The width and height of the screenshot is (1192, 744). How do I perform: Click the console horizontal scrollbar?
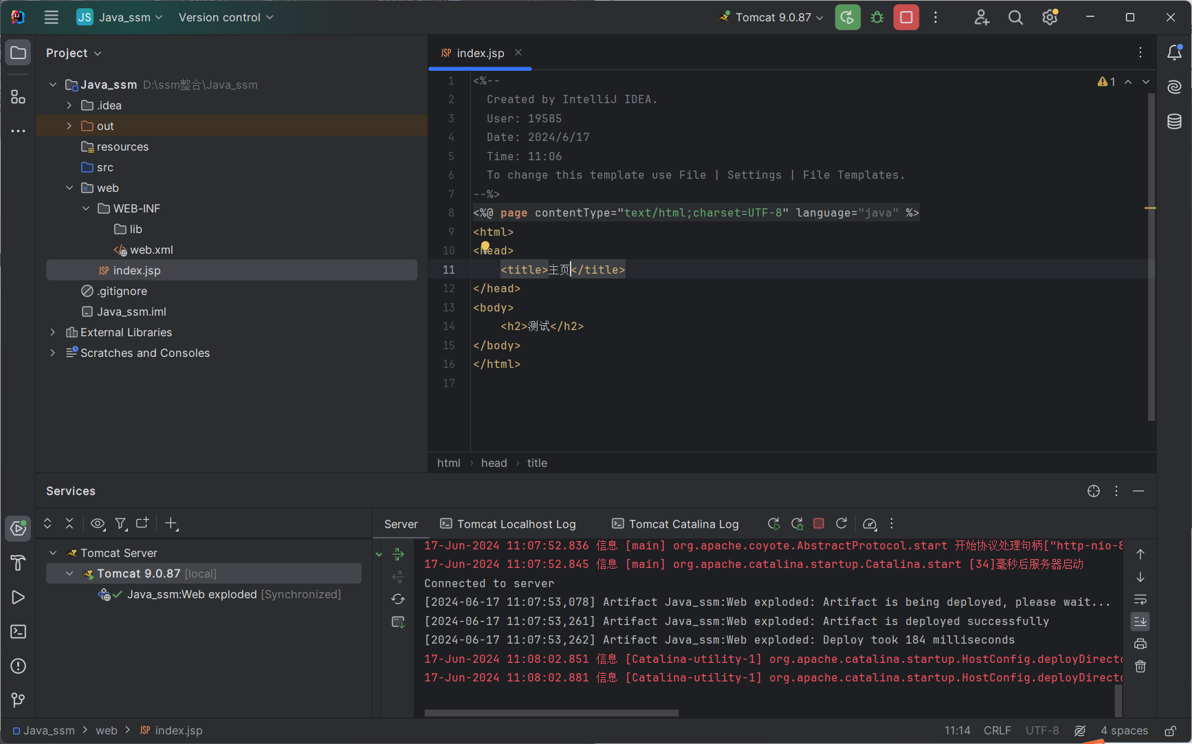551,713
